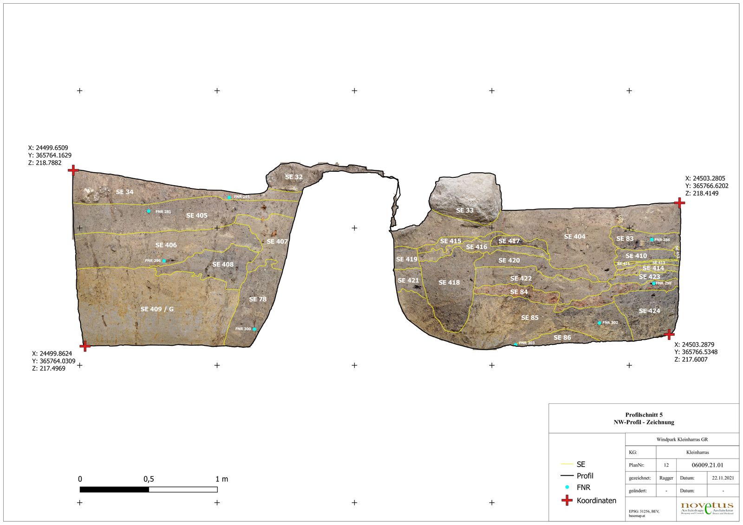Click the plan number 06009.21.01 field
Image resolution: width=743 pixels, height=525 pixels.
[x=707, y=465]
